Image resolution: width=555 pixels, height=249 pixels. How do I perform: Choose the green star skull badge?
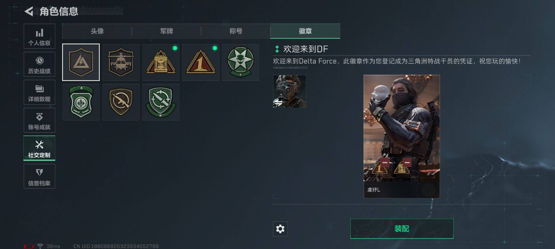pos(240,62)
